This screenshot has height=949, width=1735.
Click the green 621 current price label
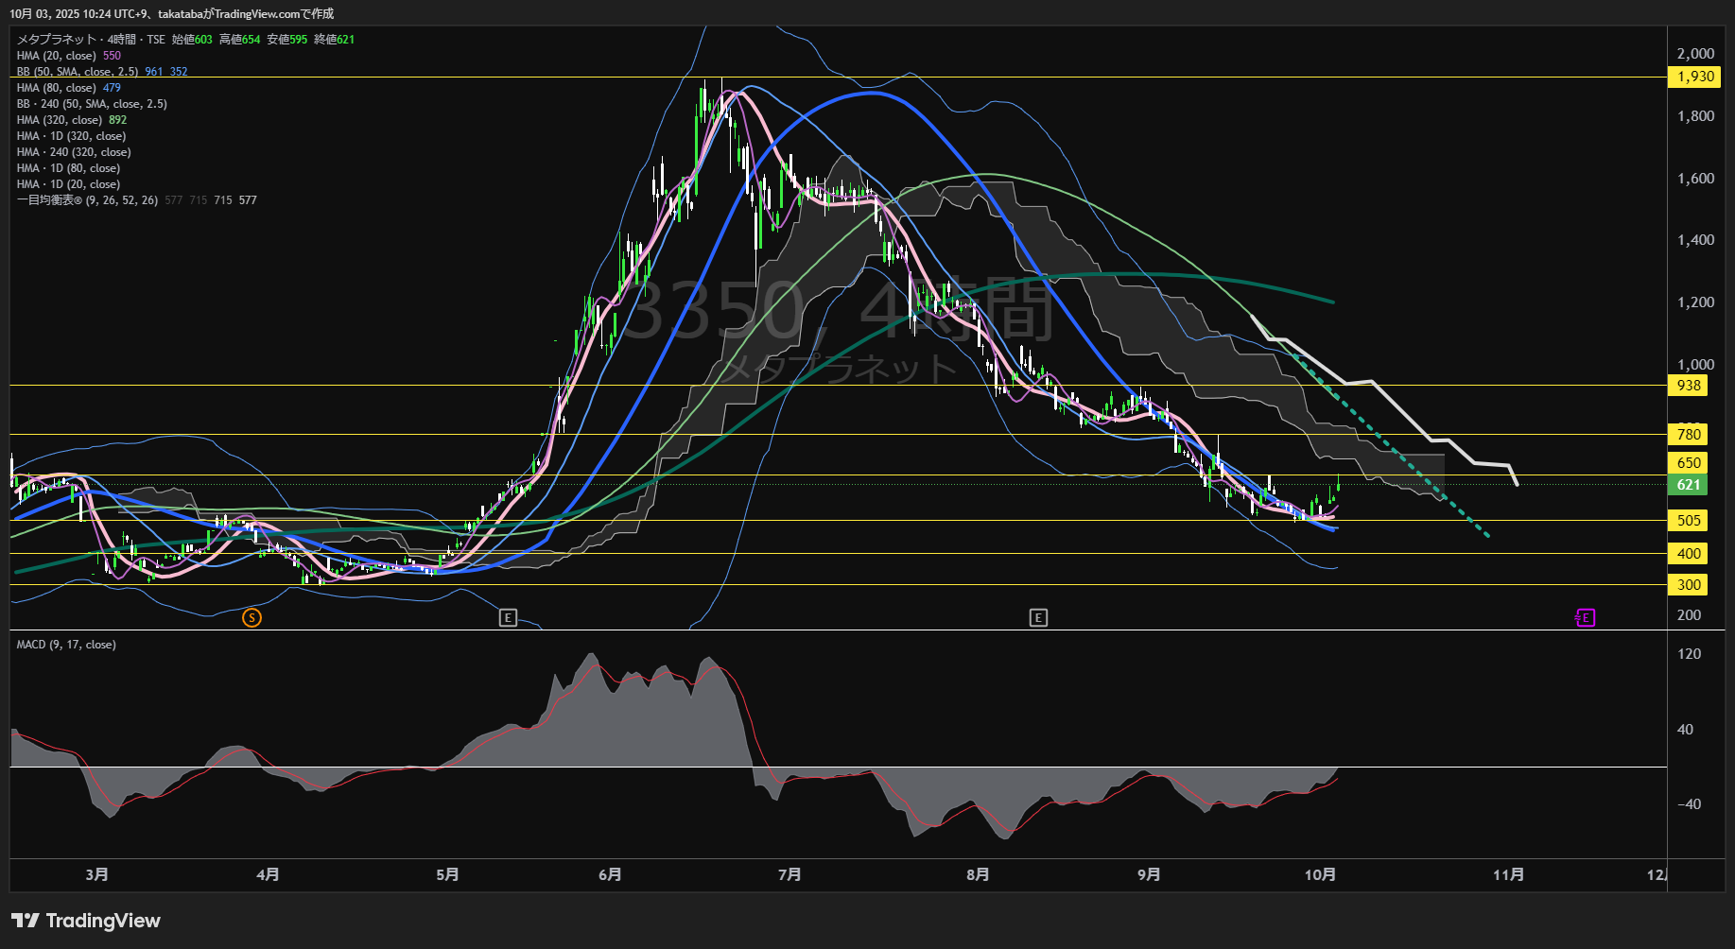[1689, 485]
